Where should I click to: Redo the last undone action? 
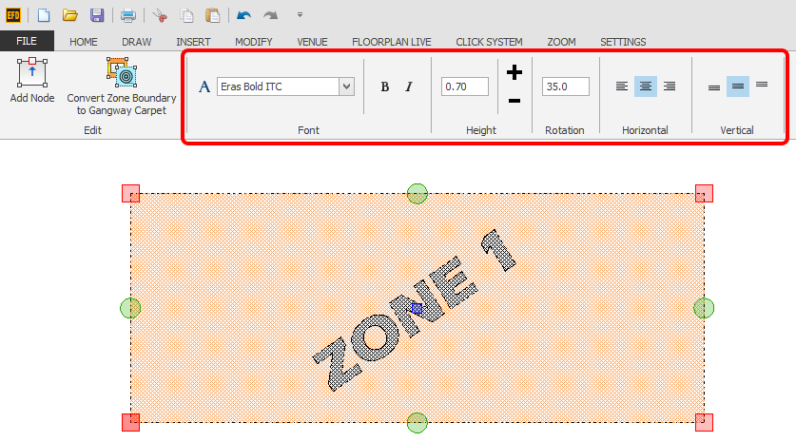[x=271, y=15]
